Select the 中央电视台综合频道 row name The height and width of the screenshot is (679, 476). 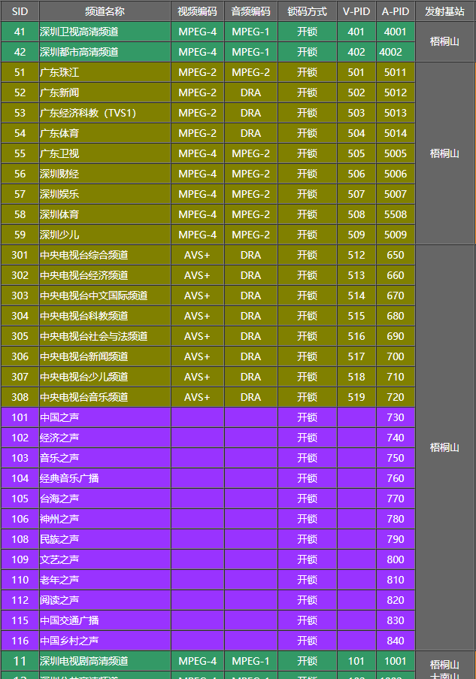coord(84,255)
